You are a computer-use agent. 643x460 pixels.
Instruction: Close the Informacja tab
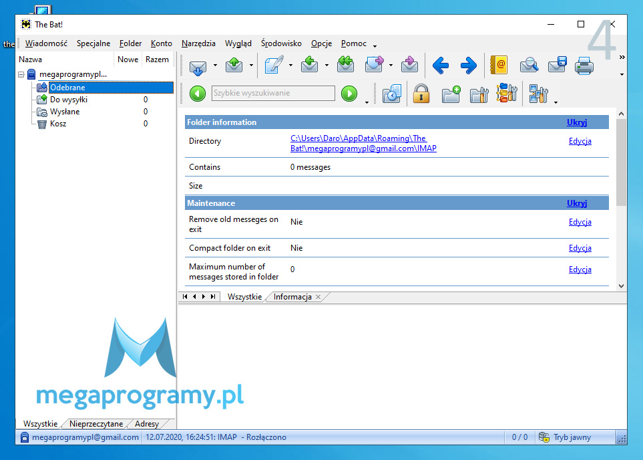point(318,297)
